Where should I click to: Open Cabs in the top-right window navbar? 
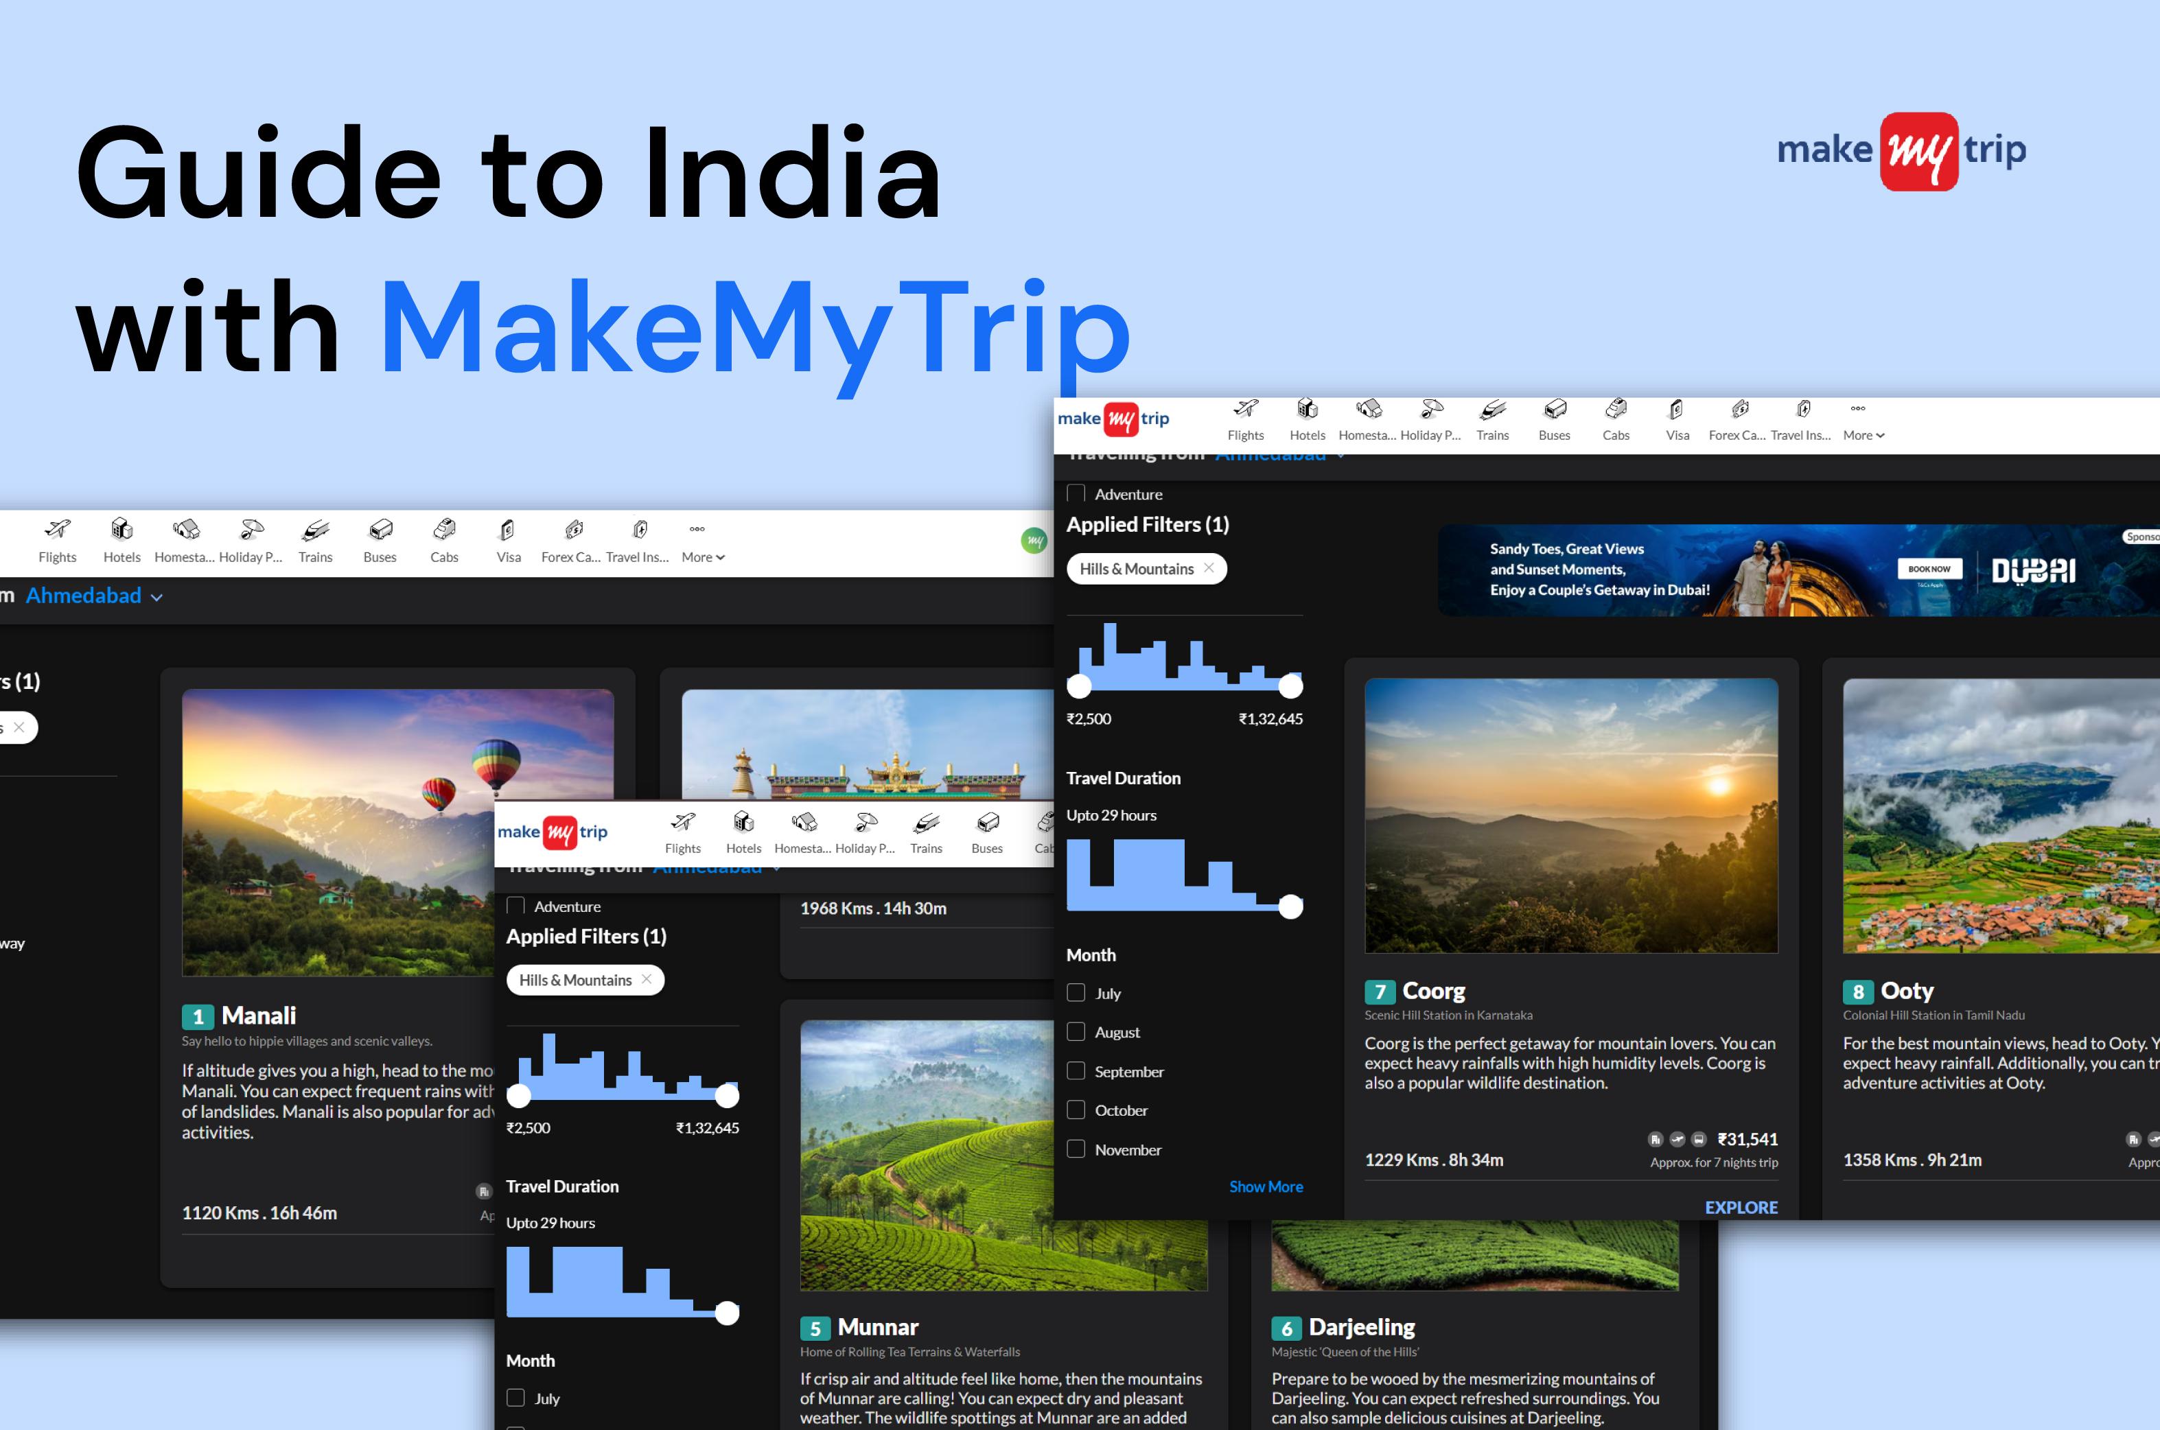coord(1616,421)
